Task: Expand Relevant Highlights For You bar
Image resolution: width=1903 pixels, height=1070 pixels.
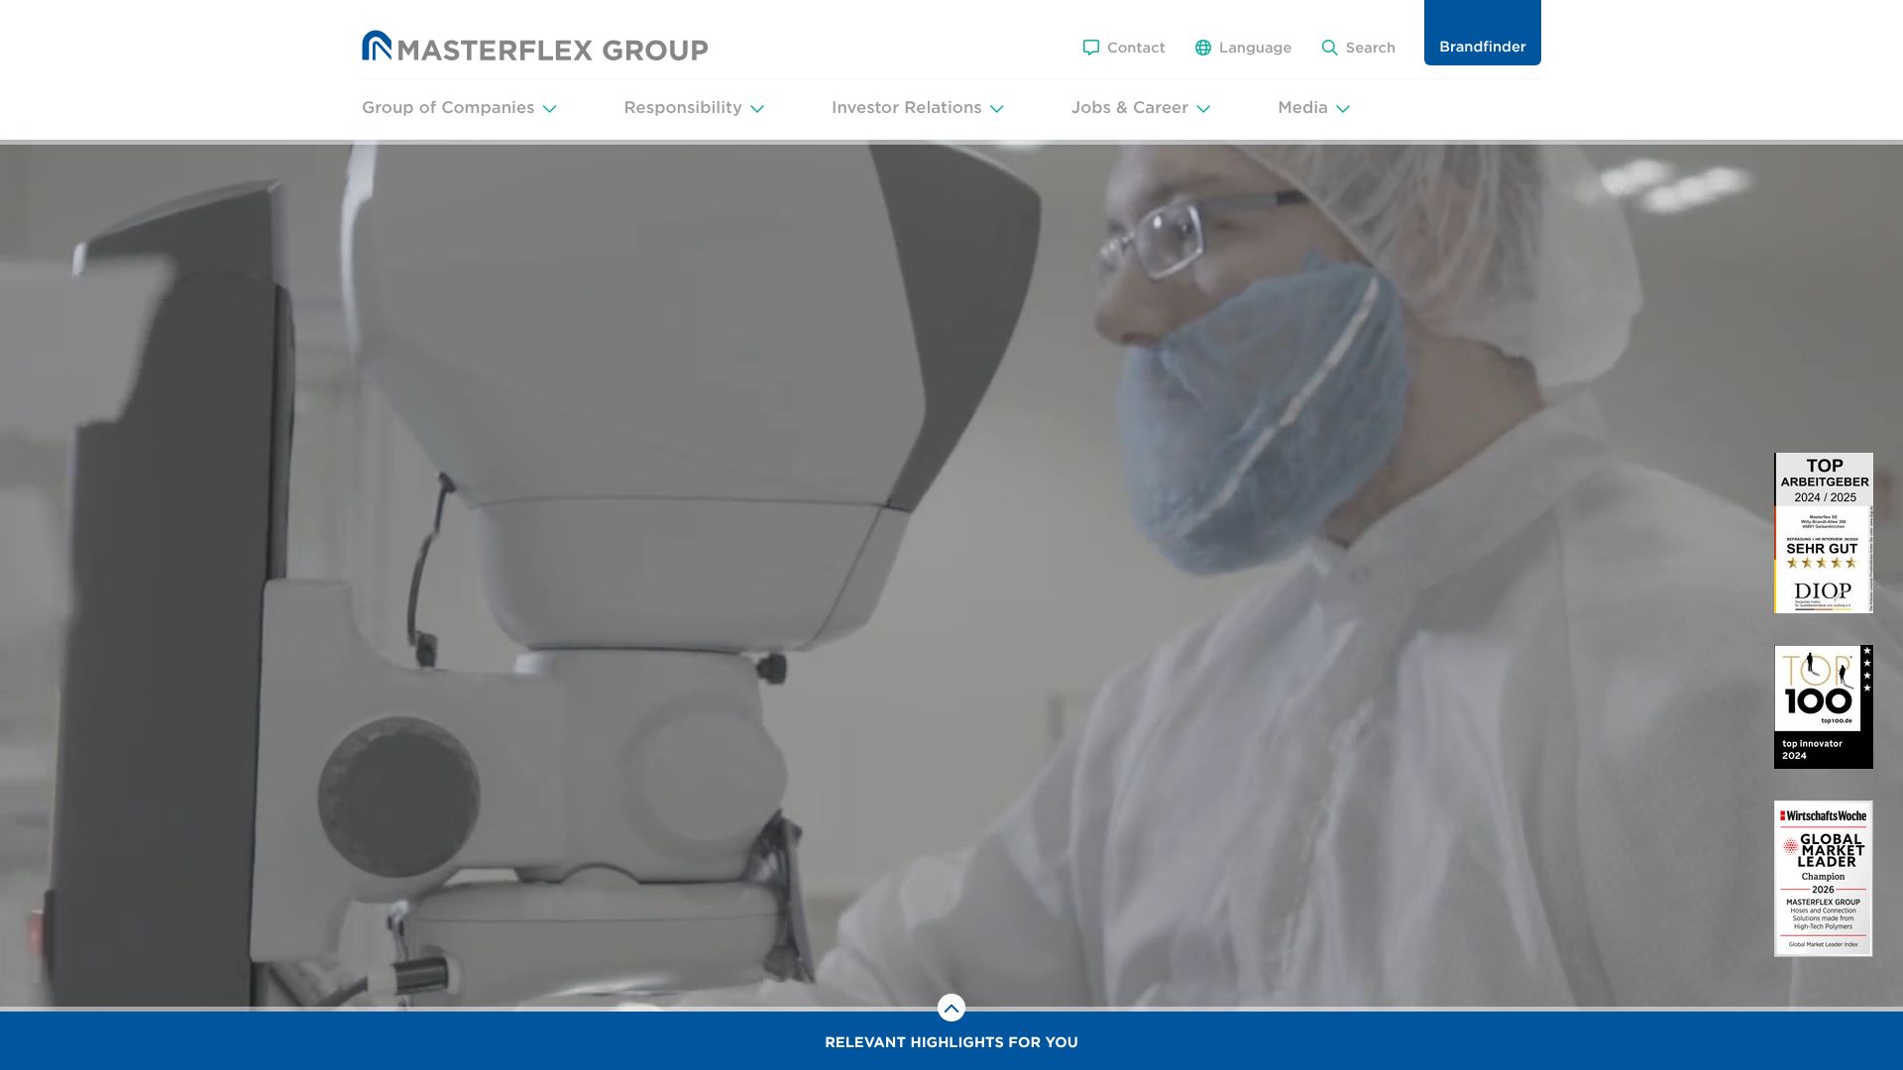Action: point(951,1042)
